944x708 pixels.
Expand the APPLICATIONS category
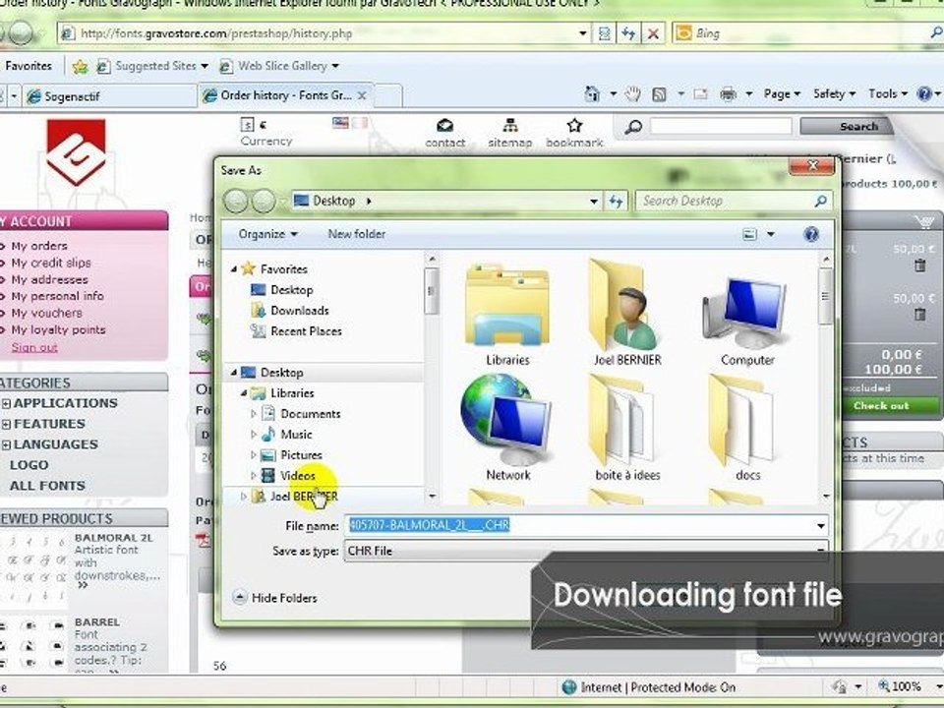[6, 403]
